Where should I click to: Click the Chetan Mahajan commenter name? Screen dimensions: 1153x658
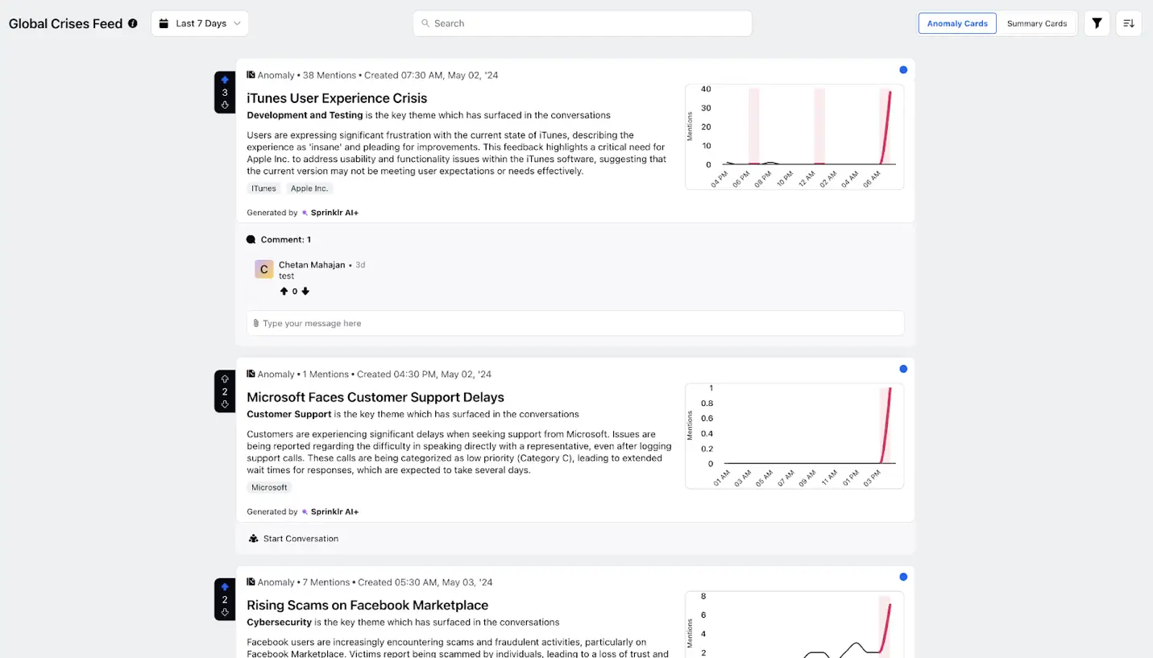tap(312, 265)
